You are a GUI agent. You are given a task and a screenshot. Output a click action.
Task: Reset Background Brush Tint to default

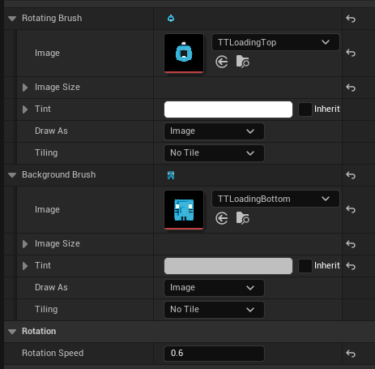351,266
